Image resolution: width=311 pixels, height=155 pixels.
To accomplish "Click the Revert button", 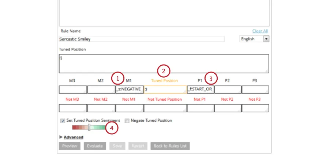I will click(x=138, y=146).
